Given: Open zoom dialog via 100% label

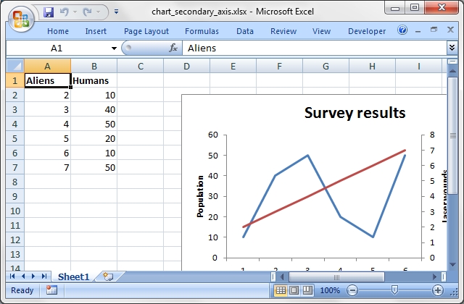Looking at the screenshot, I should tap(330, 290).
